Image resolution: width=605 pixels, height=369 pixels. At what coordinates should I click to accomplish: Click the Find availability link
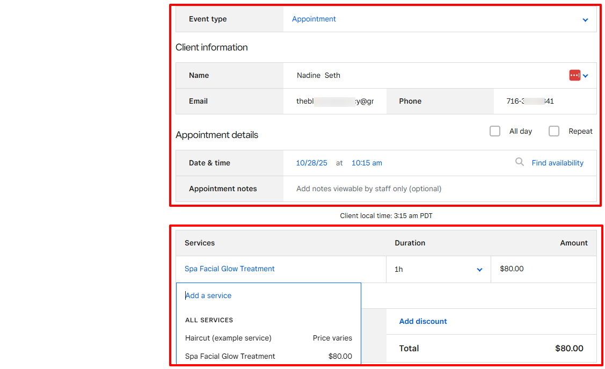557,162
